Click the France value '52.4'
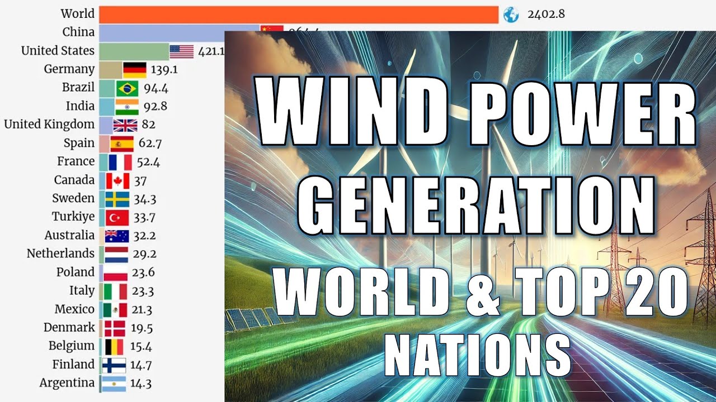Image resolution: width=716 pixels, height=402 pixels. click(x=148, y=162)
